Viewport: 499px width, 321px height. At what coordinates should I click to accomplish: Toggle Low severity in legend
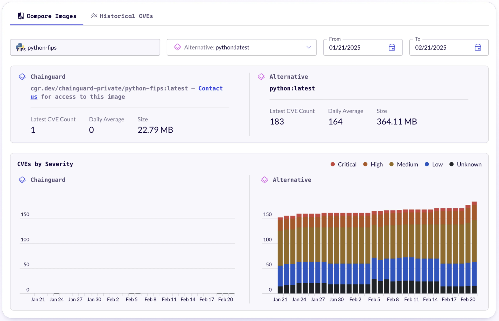434,164
